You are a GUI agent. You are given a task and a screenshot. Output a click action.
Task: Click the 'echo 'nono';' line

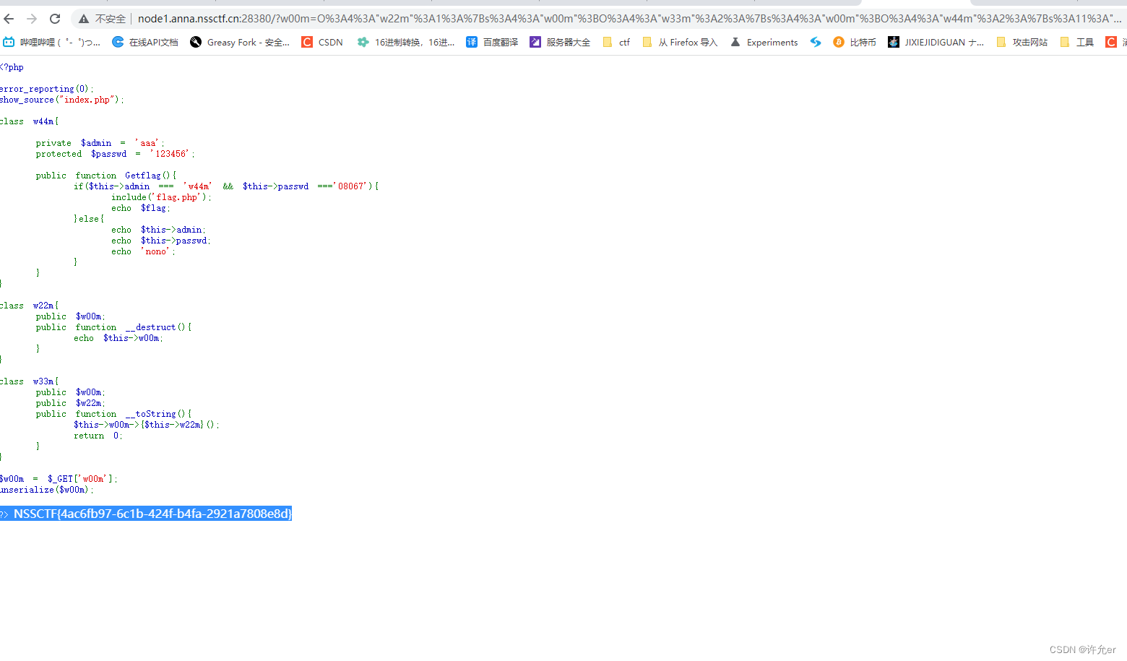click(143, 251)
